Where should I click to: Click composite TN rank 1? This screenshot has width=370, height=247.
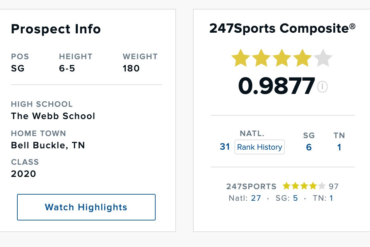click(x=339, y=147)
